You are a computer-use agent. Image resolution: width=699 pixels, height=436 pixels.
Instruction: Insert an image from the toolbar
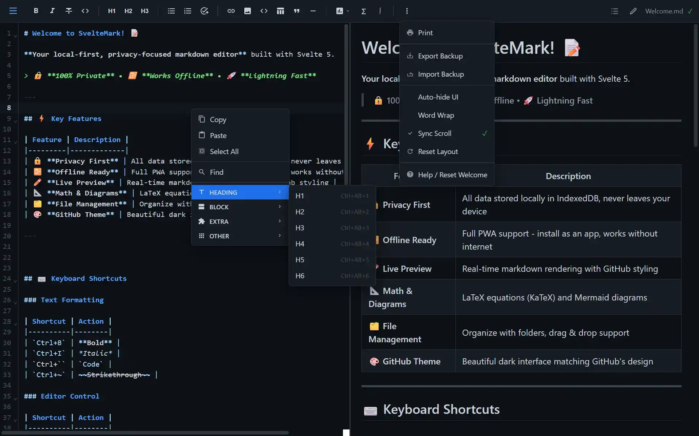pos(248,11)
